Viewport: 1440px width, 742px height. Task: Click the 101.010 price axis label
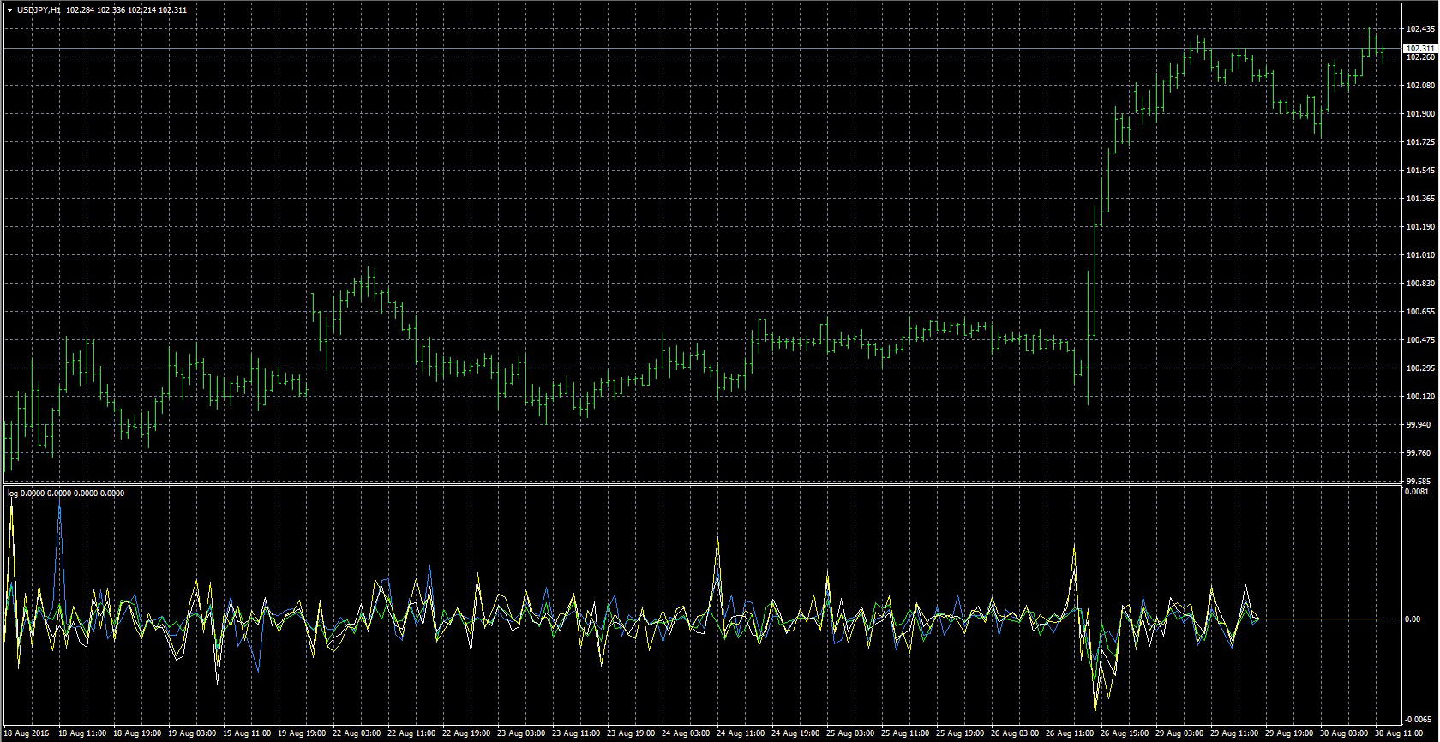pyautogui.click(x=1419, y=255)
